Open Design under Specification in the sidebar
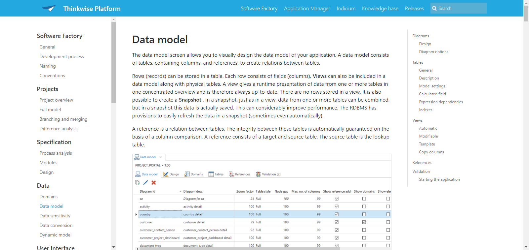529x250 pixels. click(x=47, y=172)
